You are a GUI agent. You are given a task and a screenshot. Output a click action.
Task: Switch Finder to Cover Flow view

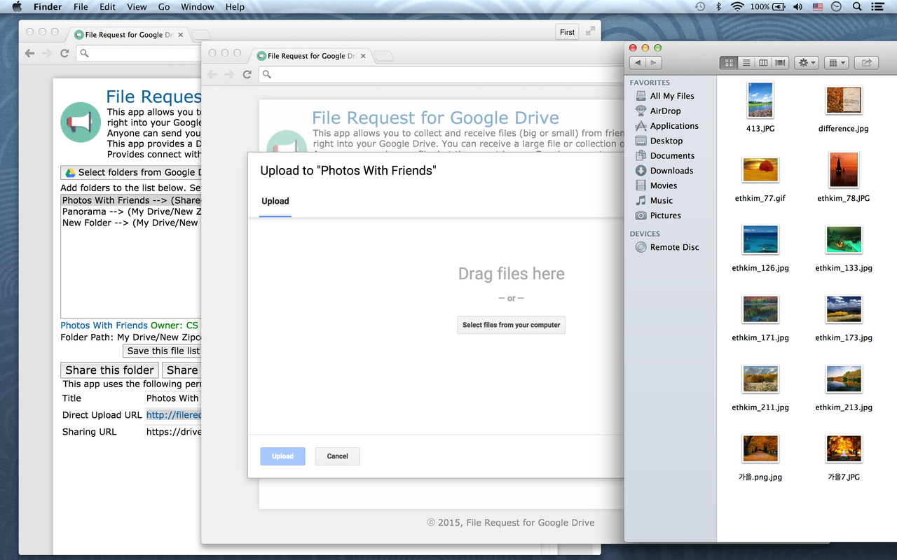(781, 63)
